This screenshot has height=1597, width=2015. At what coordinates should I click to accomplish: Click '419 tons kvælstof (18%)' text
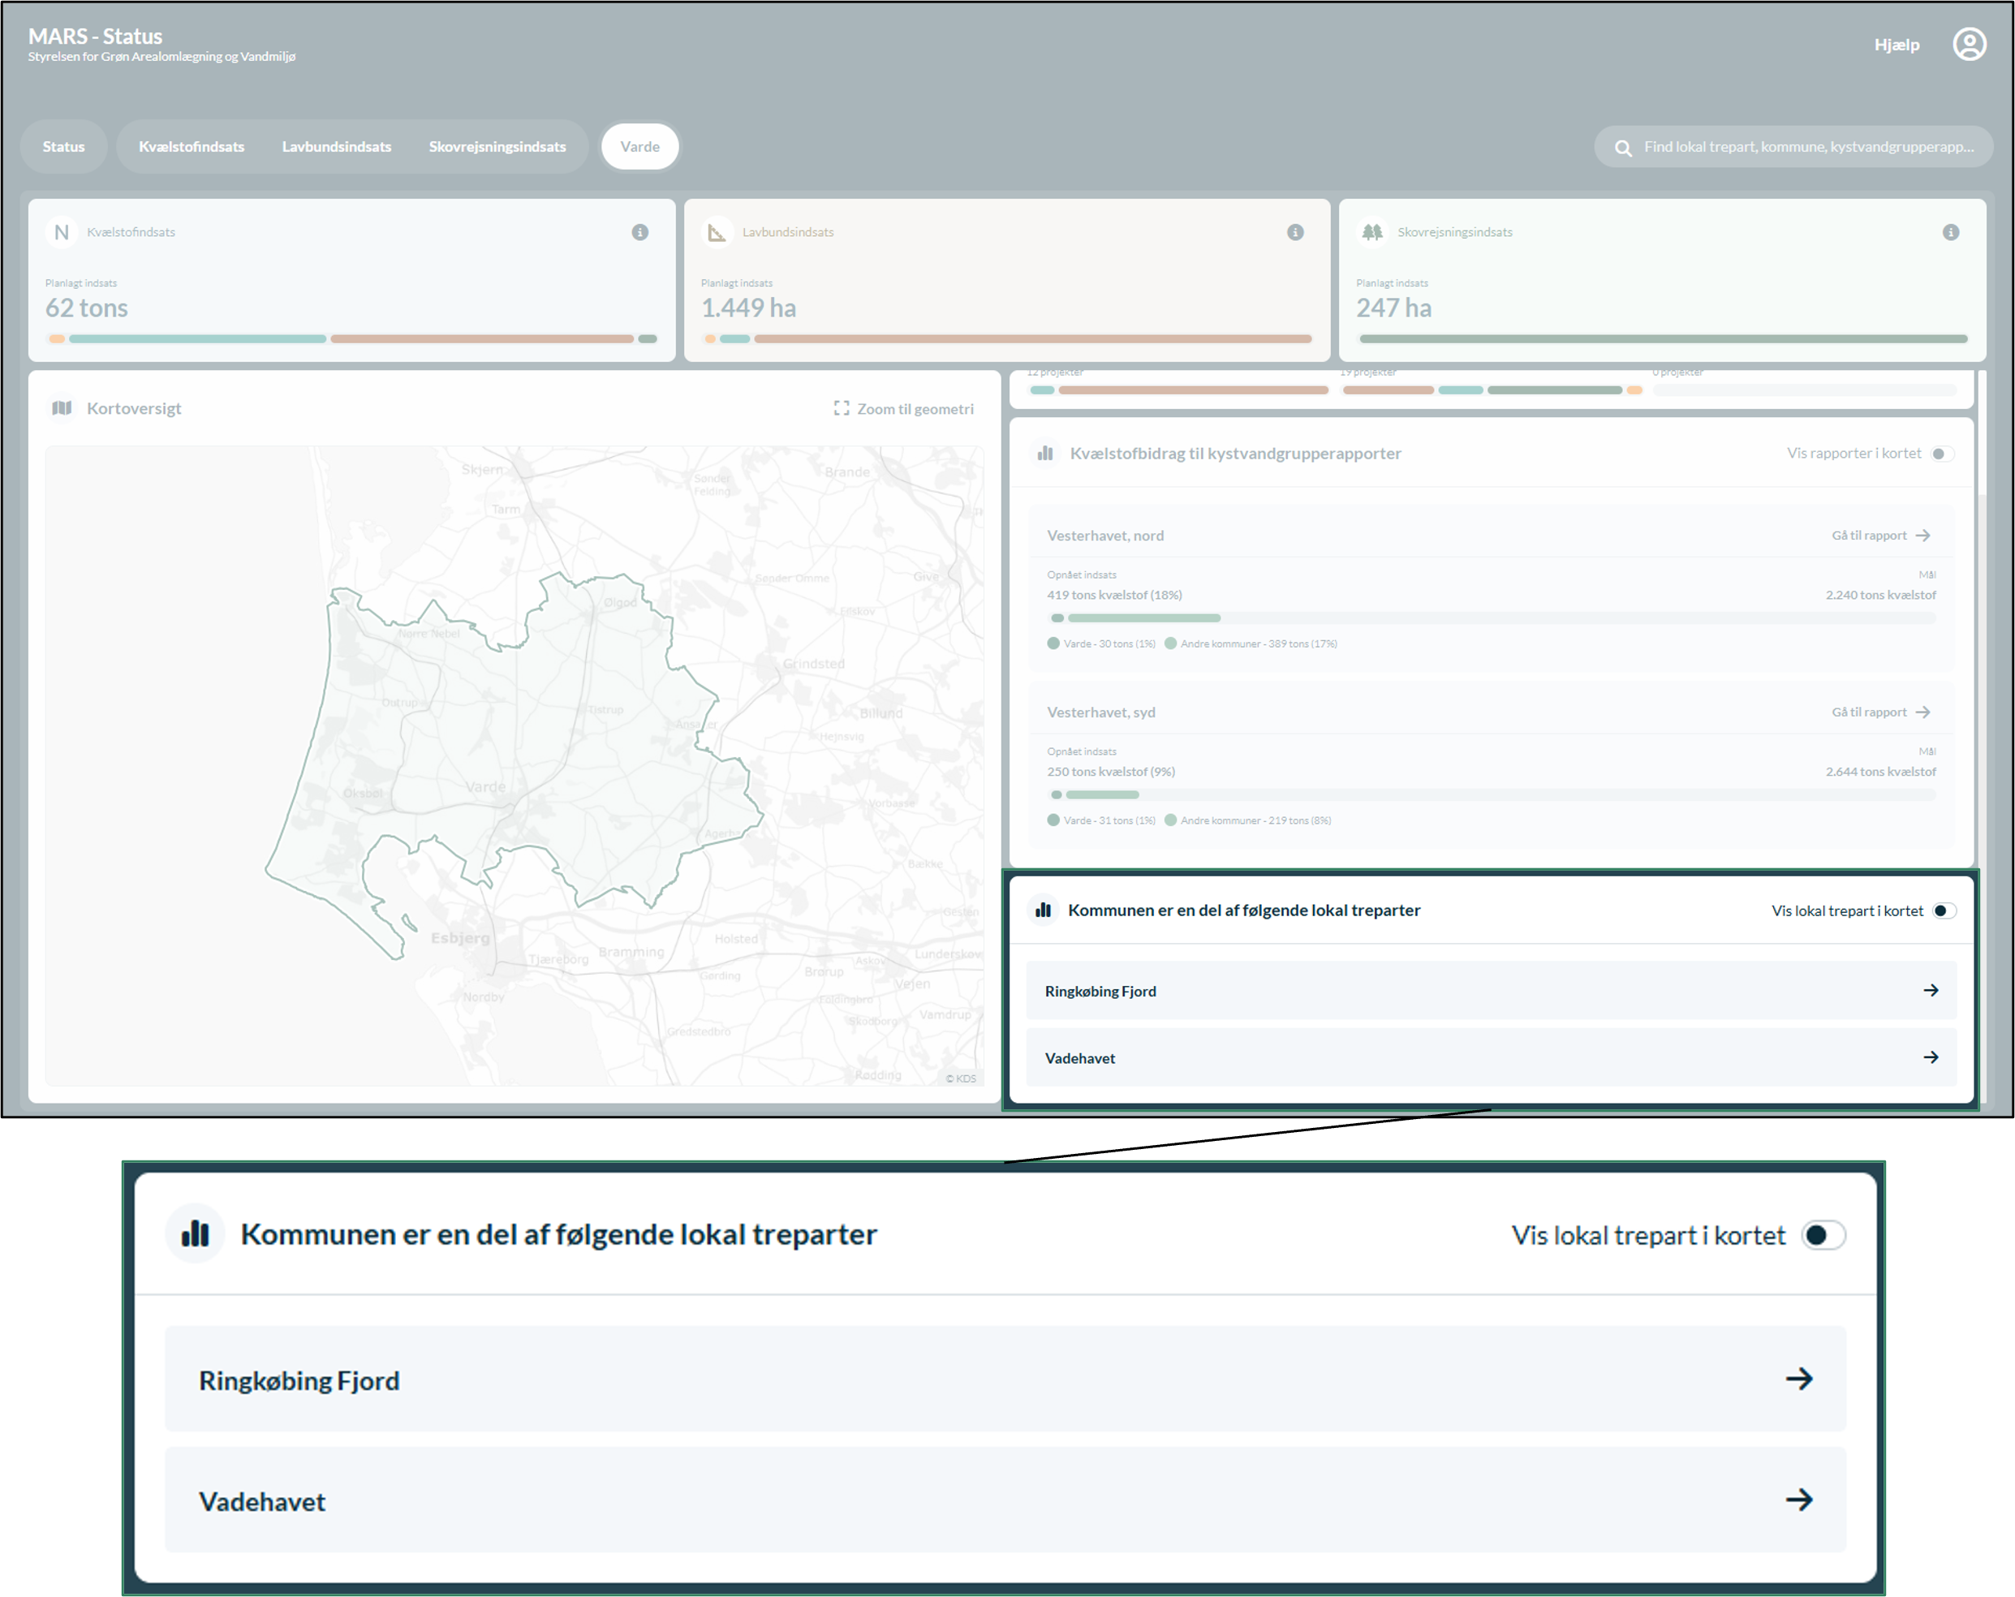coord(1114,594)
